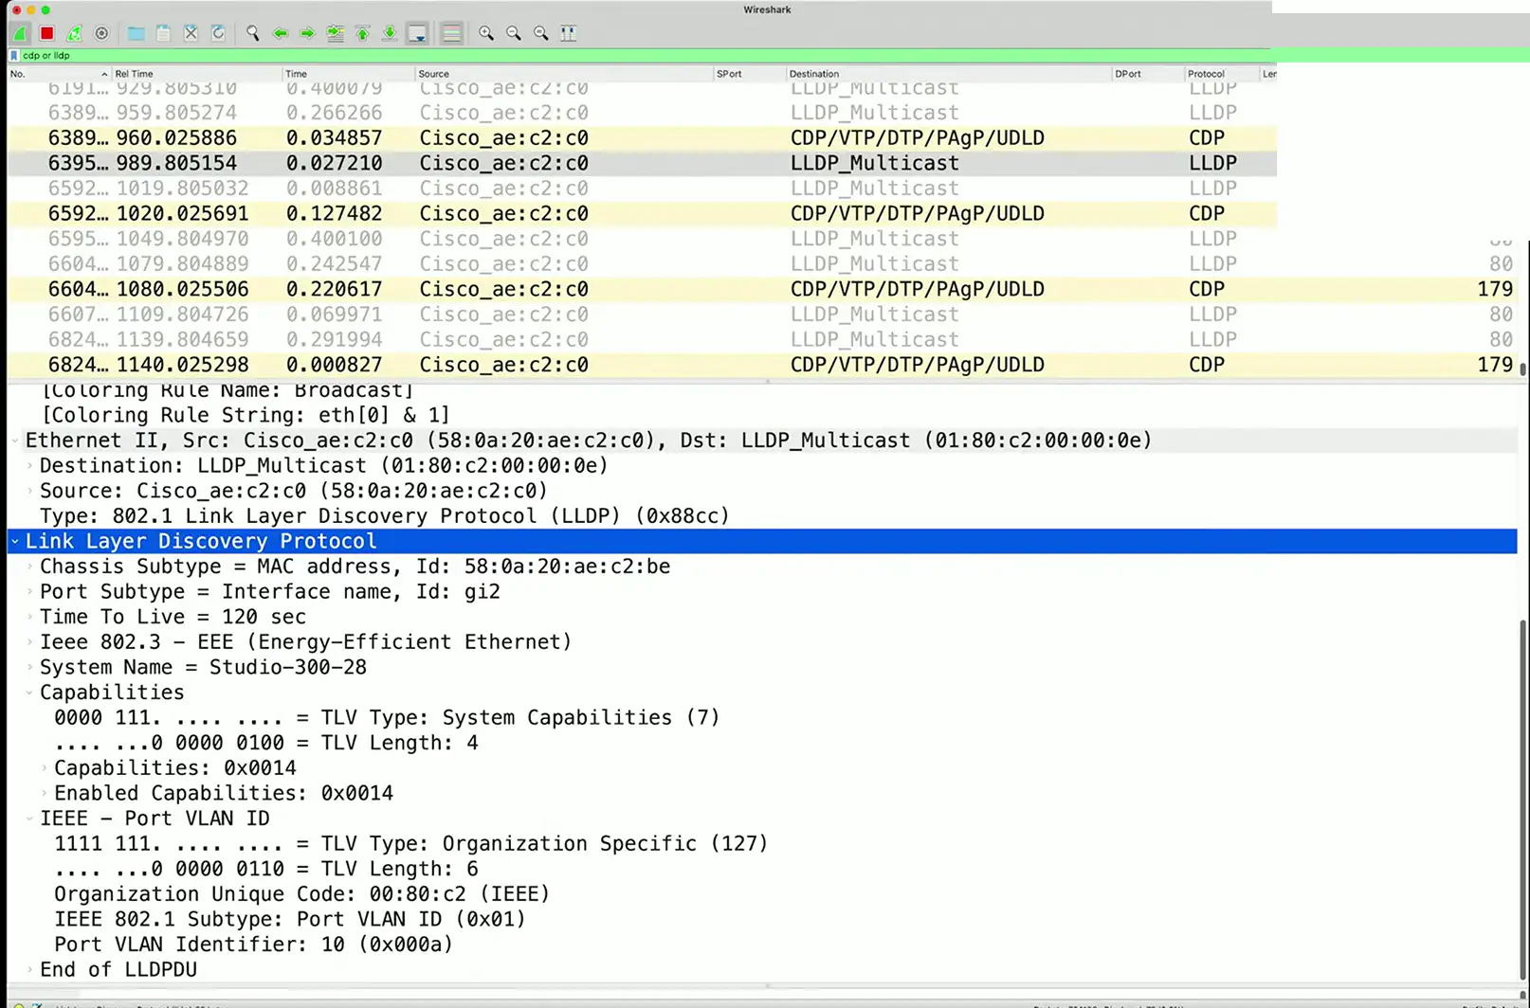Click the find packet magnifier icon
The height and width of the screenshot is (1008, 1530).
pyautogui.click(x=252, y=33)
